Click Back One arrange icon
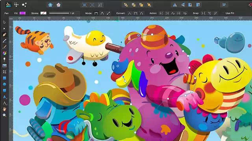 pyautogui.click(x=133, y=5)
